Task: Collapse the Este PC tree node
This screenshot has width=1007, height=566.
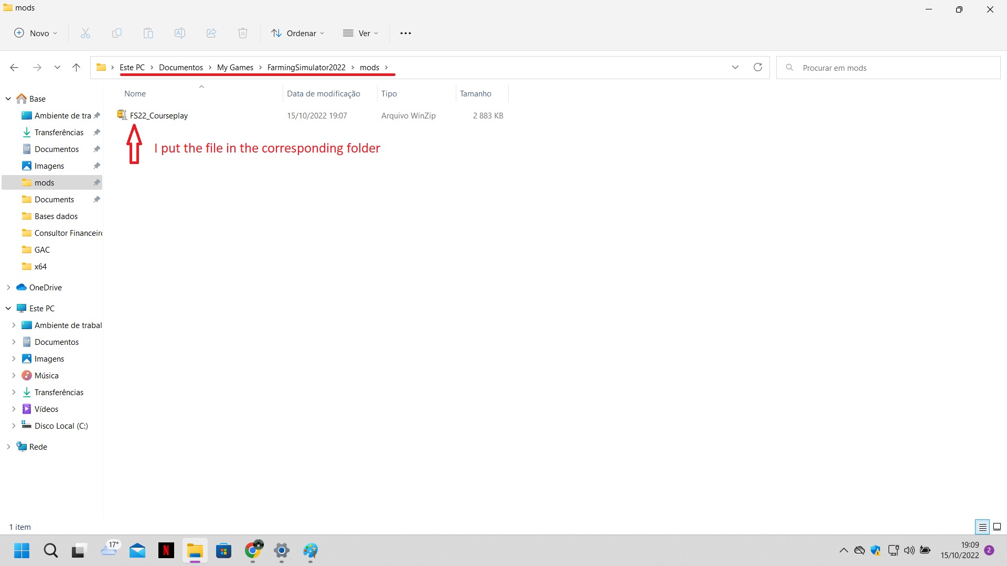Action: (x=8, y=308)
